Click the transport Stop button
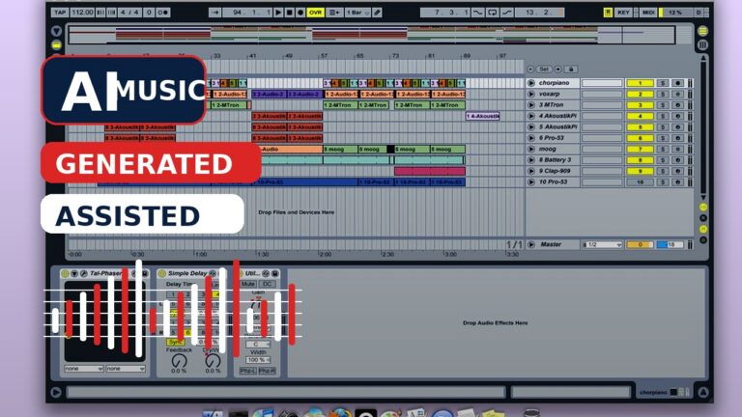 coord(289,13)
